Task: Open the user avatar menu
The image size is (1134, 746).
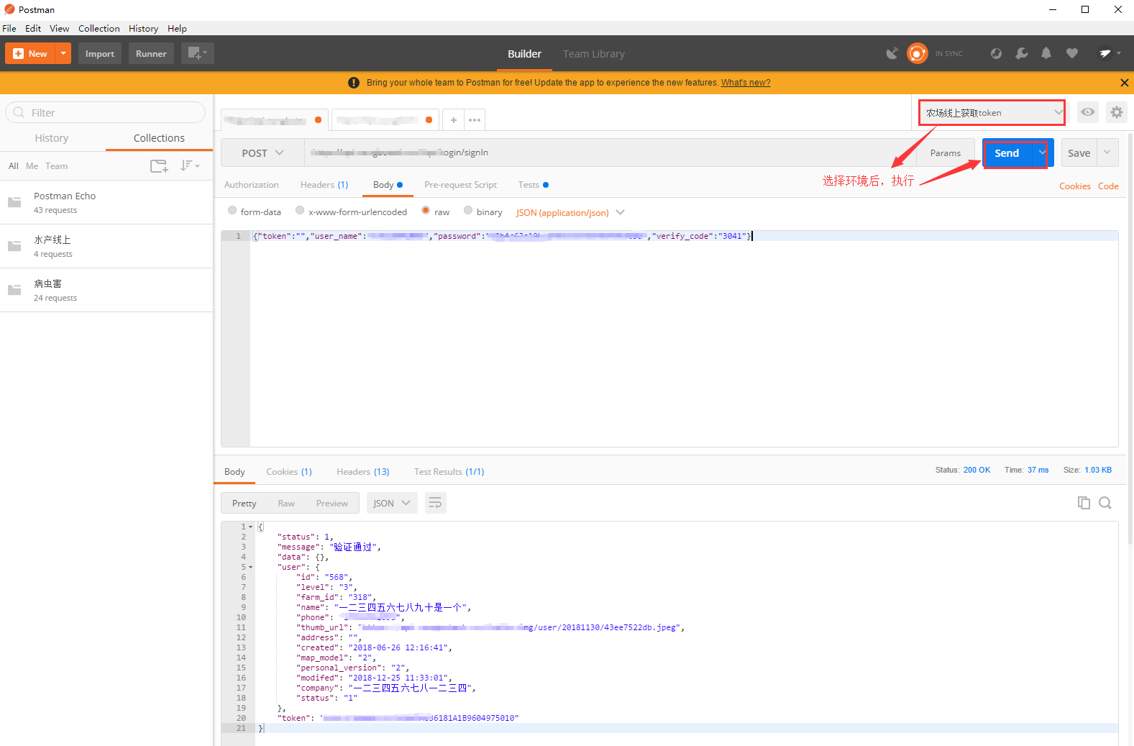Action: [x=1109, y=53]
